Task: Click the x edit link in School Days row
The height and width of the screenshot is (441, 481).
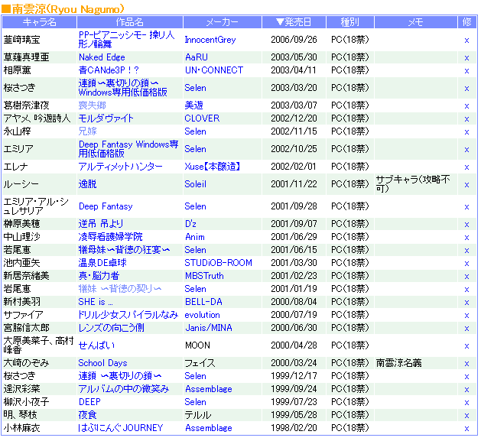Action: point(467,364)
